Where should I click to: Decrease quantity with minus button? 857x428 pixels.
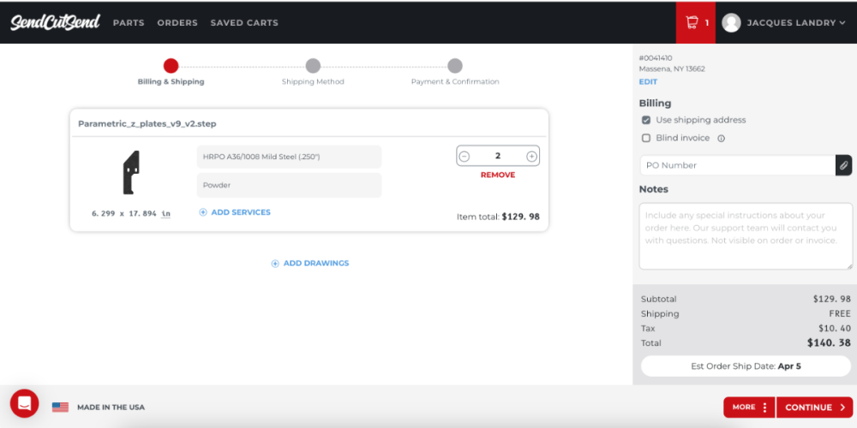[464, 156]
